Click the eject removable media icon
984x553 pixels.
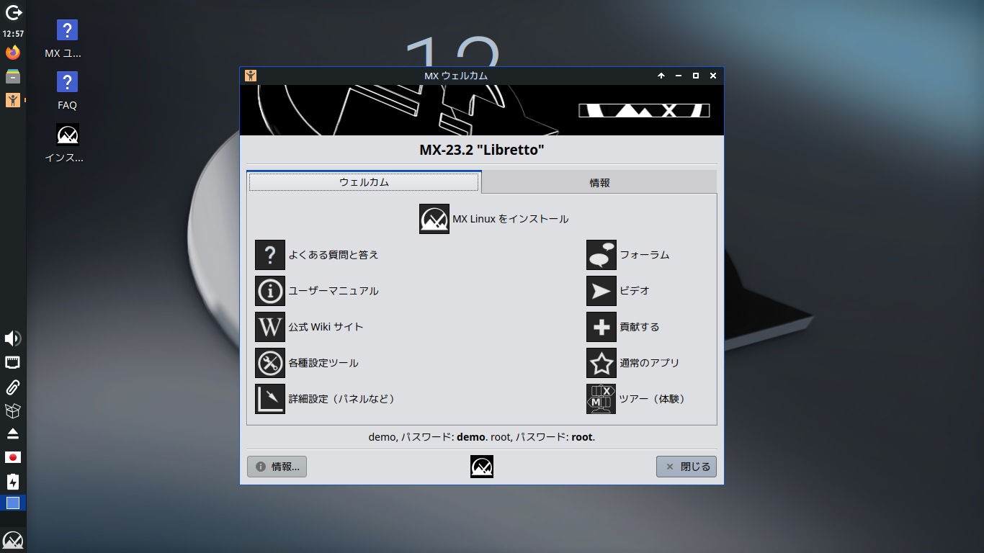coord(13,433)
